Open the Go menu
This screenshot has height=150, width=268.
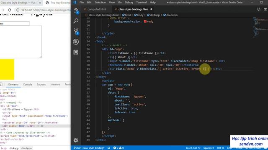pyautogui.click(x=120, y=2)
